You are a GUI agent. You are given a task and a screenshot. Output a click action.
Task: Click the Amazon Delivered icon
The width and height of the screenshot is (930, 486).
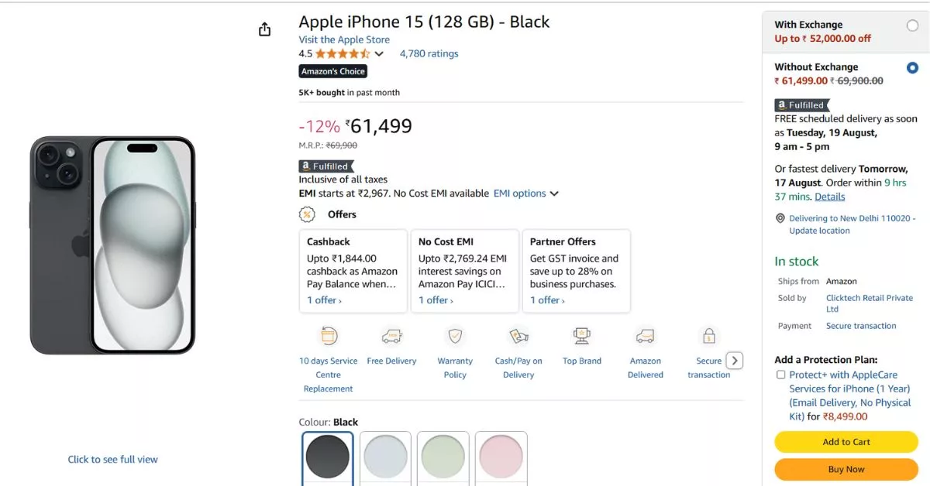click(x=646, y=336)
